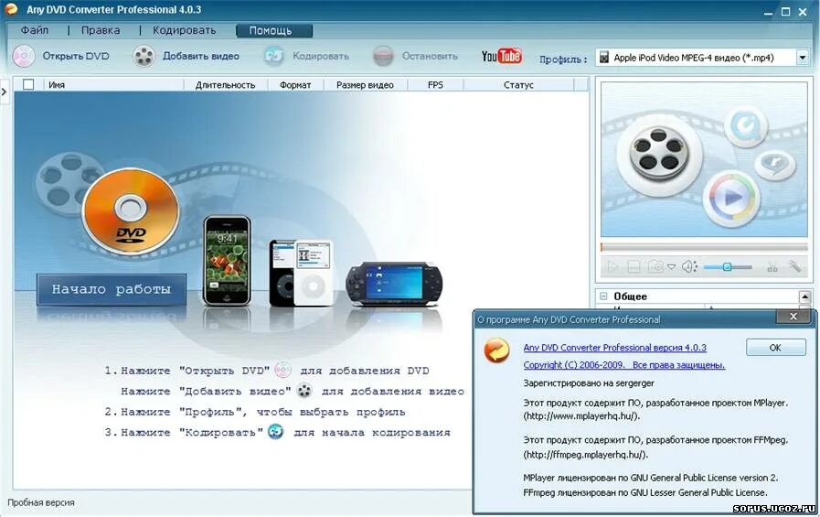
Task: Click the large film reel in preview
Action: [658, 155]
